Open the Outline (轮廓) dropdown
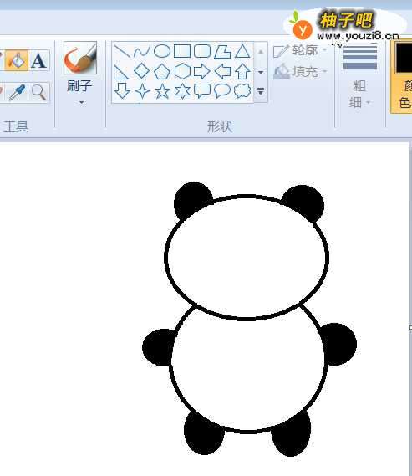 tap(300, 50)
